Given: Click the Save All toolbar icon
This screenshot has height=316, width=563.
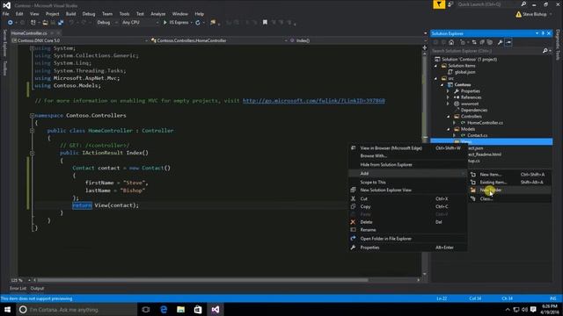Looking at the screenshot, I should [x=61, y=23].
